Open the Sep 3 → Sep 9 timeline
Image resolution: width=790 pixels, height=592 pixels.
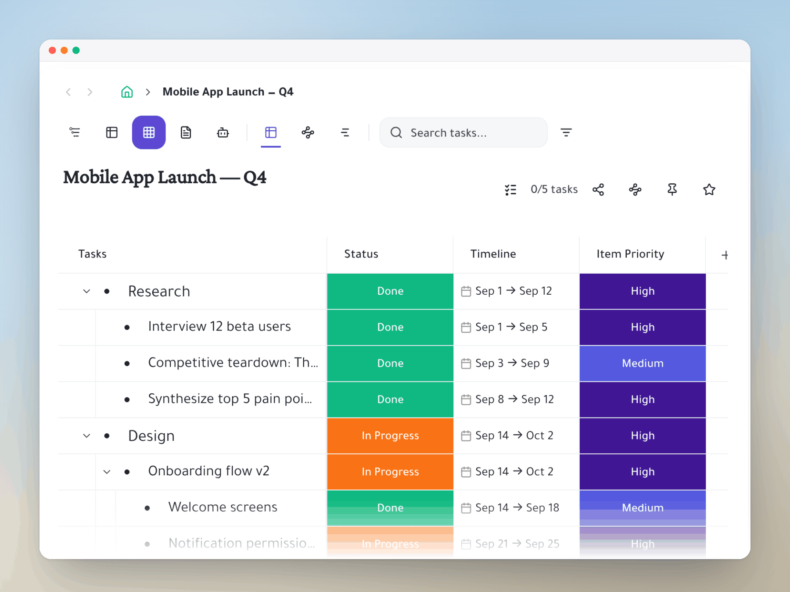pos(505,363)
